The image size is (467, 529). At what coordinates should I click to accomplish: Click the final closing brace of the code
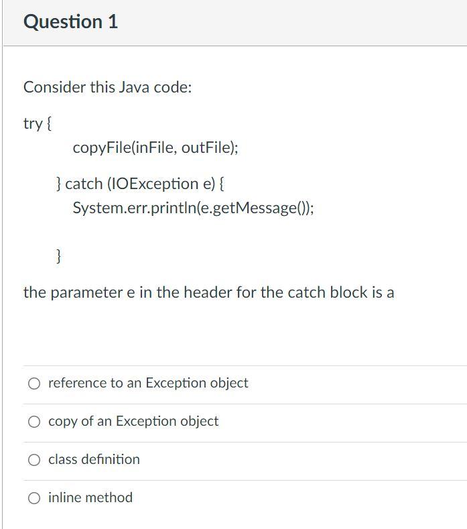[x=58, y=256]
